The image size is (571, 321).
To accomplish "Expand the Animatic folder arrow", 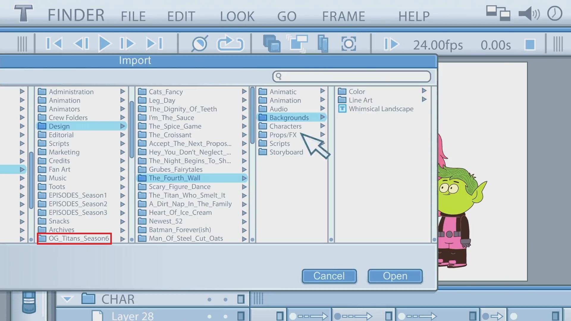I will tap(322, 91).
